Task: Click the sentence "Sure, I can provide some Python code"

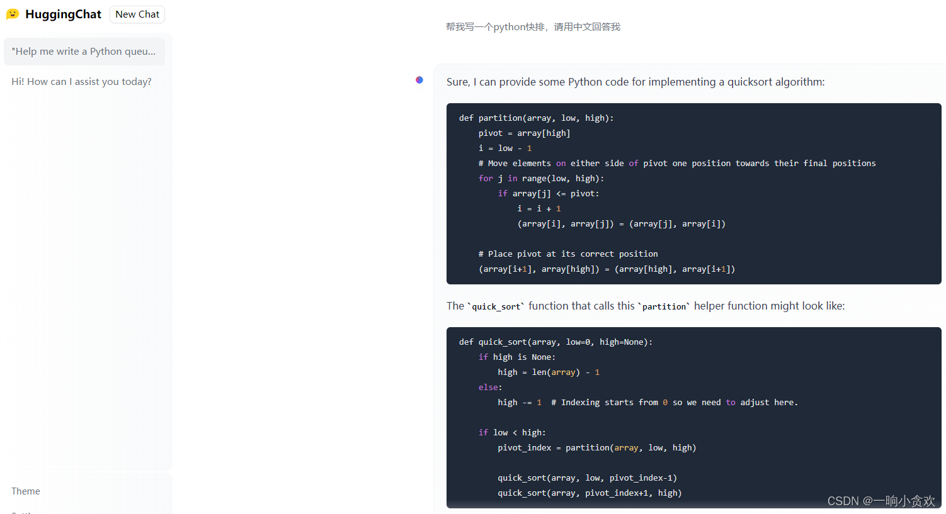Action: [635, 82]
